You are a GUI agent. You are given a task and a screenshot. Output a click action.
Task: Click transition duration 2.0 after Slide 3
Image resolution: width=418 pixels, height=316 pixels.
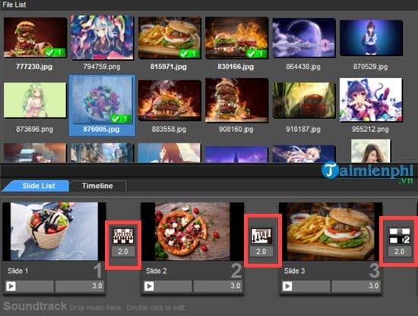[x=399, y=252]
